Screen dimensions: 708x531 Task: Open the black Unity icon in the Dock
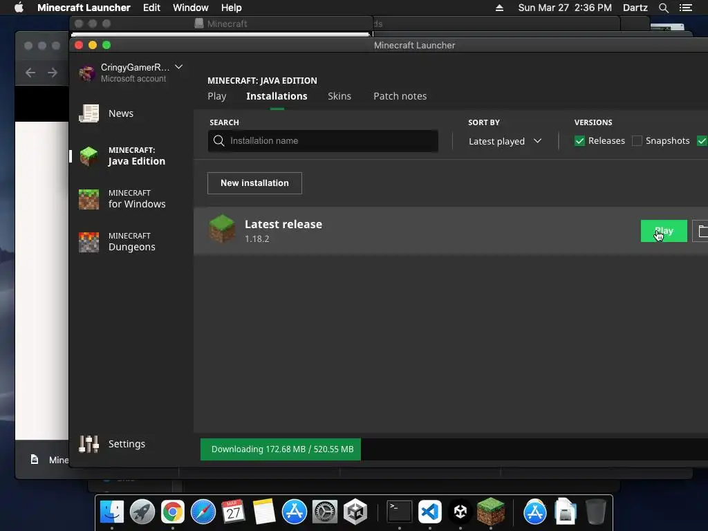click(460, 512)
